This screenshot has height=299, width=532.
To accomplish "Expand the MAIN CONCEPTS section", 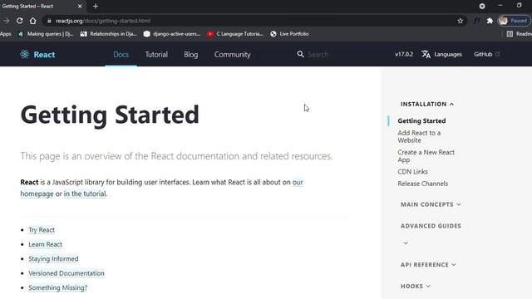I will coord(431,204).
